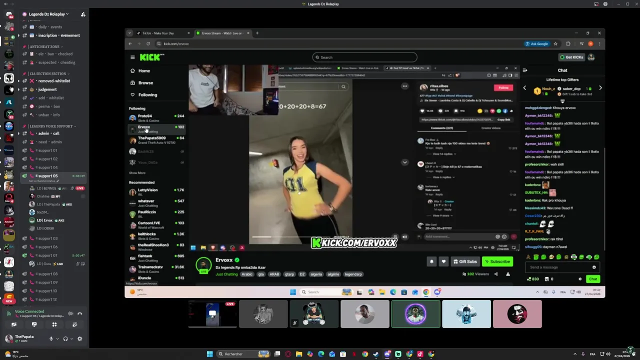
Task: Show next top gifter arrow
Action: pyautogui.click(x=600, y=88)
